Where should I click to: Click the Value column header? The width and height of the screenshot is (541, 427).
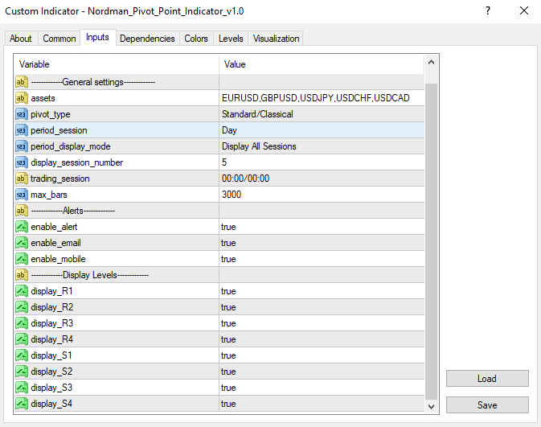pos(322,64)
